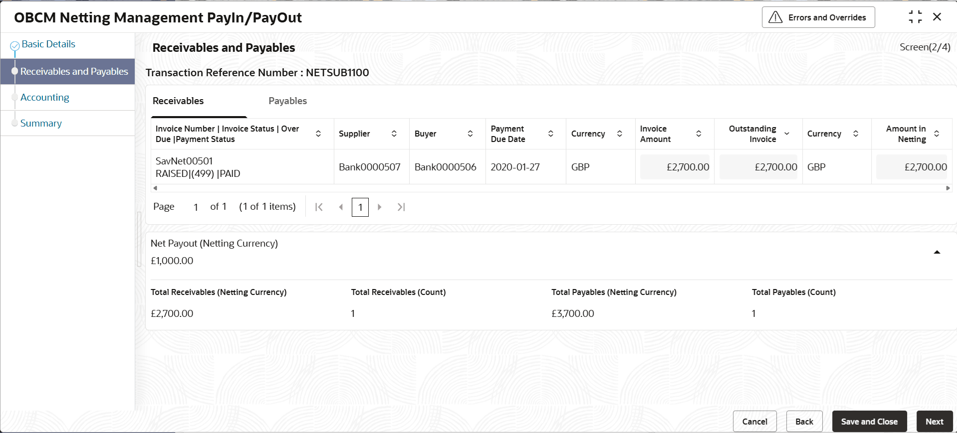Click the Amount in Netting field
Viewport: 957px width, 433px height.
click(912, 167)
